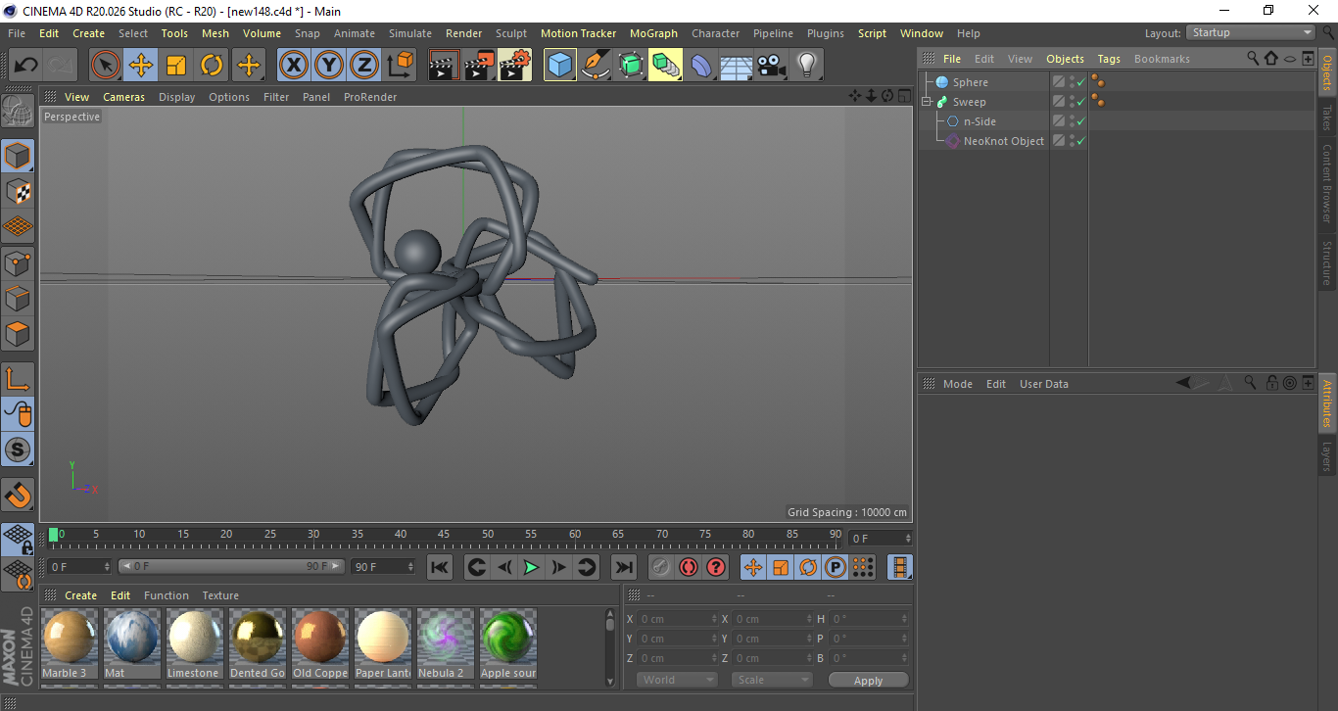
Task: Open the material manager Texture menu
Action: (220, 595)
